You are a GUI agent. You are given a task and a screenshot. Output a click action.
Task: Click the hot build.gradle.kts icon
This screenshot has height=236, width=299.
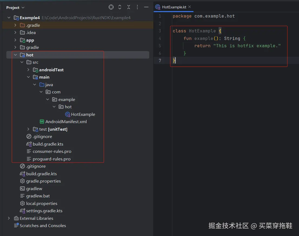pyautogui.click(x=29, y=144)
